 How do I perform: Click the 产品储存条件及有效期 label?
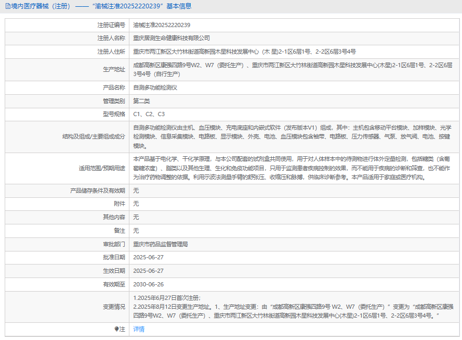(98, 191)
